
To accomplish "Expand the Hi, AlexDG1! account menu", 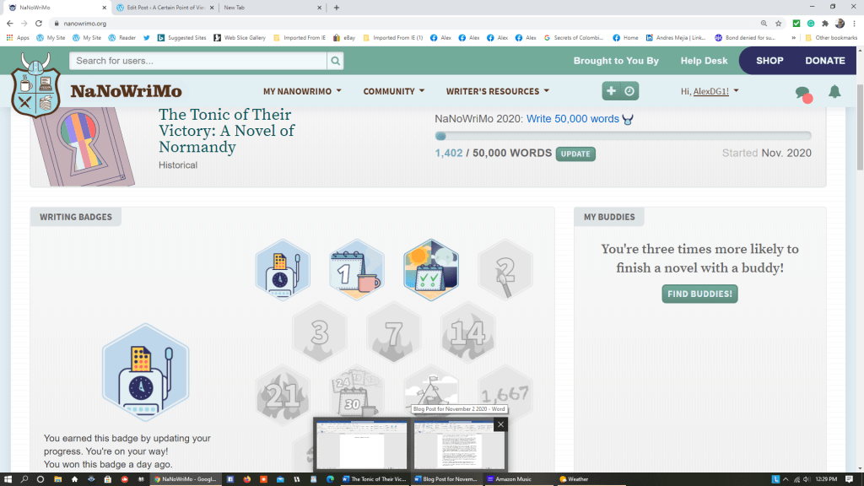I will (x=710, y=91).
